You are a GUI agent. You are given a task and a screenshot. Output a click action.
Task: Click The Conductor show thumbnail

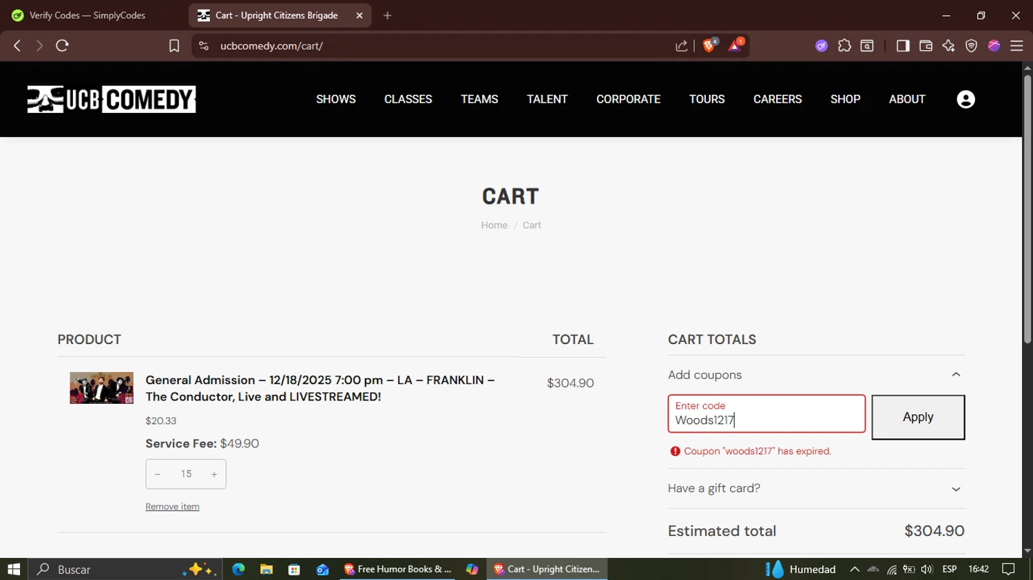tap(101, 388)
